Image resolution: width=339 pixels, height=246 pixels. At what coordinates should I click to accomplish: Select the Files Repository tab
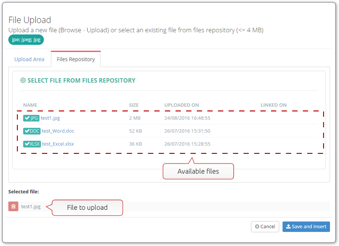point(76,59)
